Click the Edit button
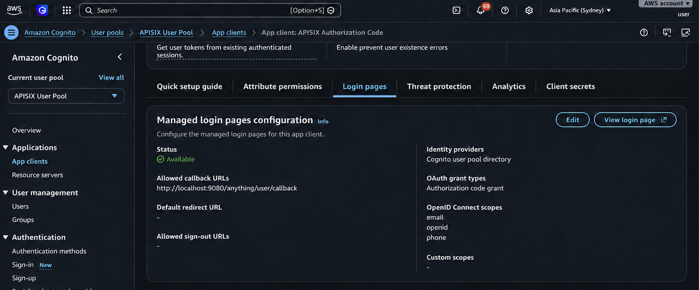The image size is (699, 290). tap(572, 120)
